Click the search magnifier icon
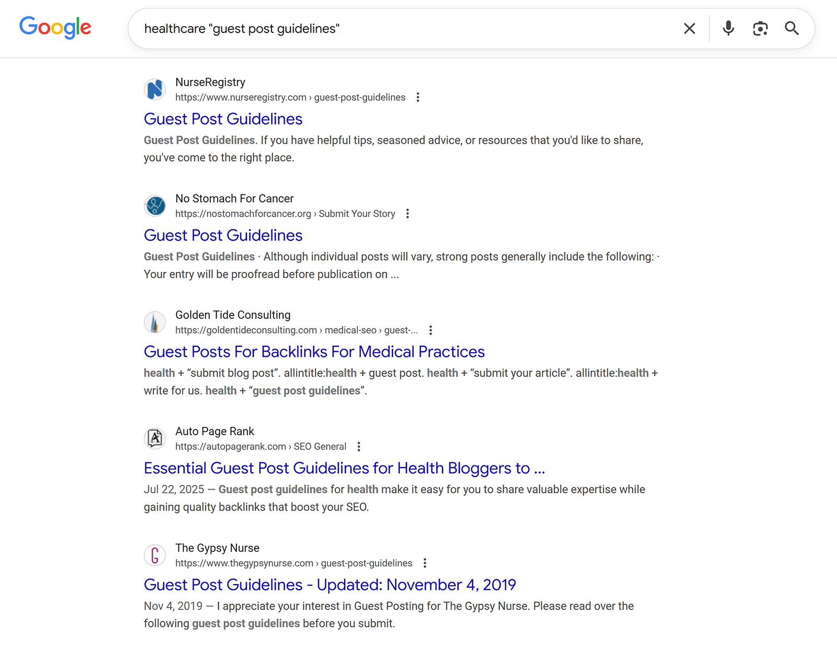The height and width of the screenshot is (650, 837). tap(792, 29)
